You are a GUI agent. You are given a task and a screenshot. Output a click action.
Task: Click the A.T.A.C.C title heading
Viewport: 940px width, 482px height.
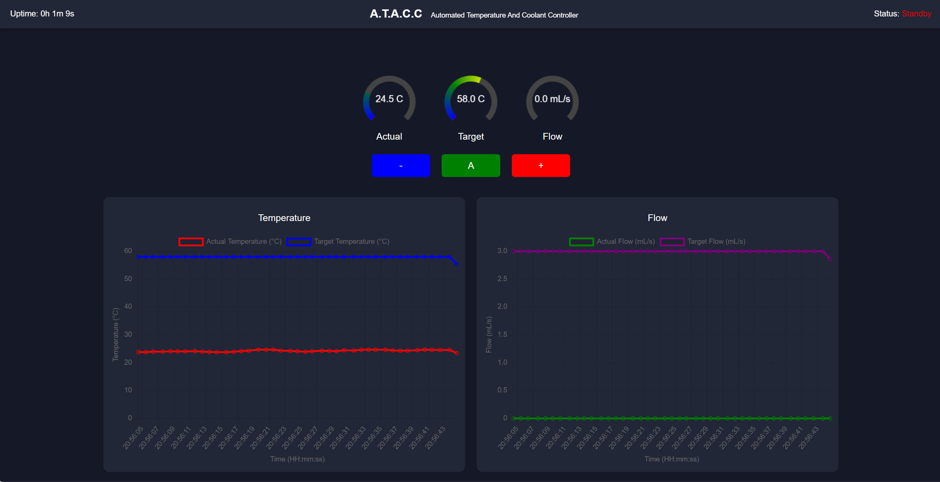click(396, 14)
